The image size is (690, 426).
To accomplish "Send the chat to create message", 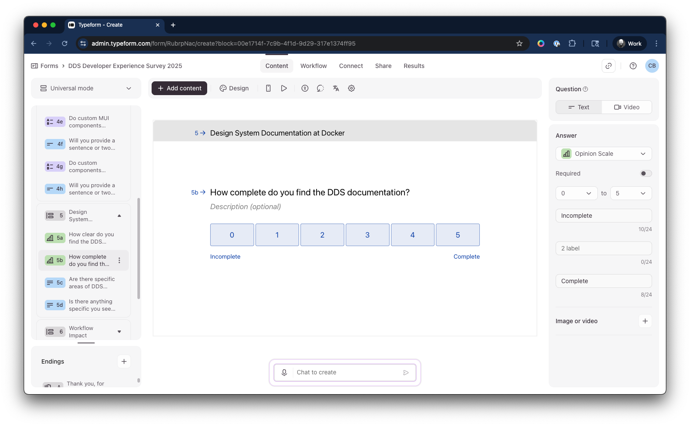I will 406,372.
